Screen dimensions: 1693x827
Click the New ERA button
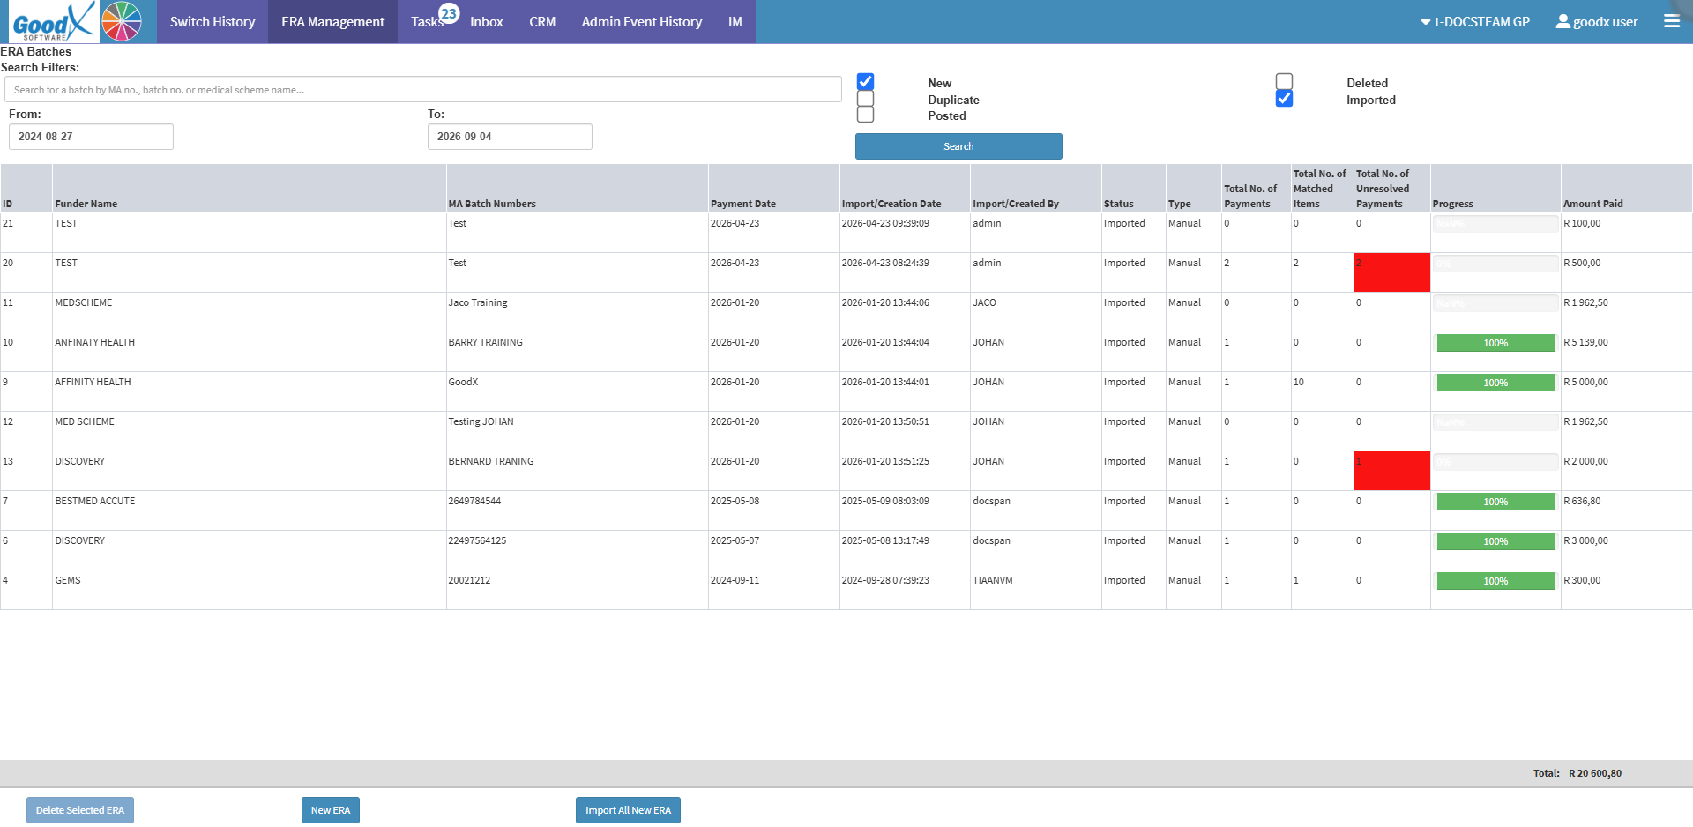(x=331, y=810)
